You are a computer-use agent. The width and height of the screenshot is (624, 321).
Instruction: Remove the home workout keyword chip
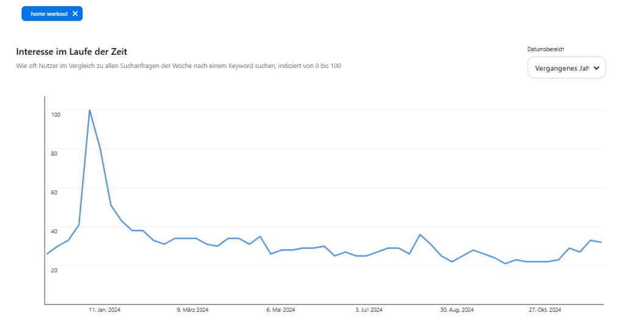point(75,13)
